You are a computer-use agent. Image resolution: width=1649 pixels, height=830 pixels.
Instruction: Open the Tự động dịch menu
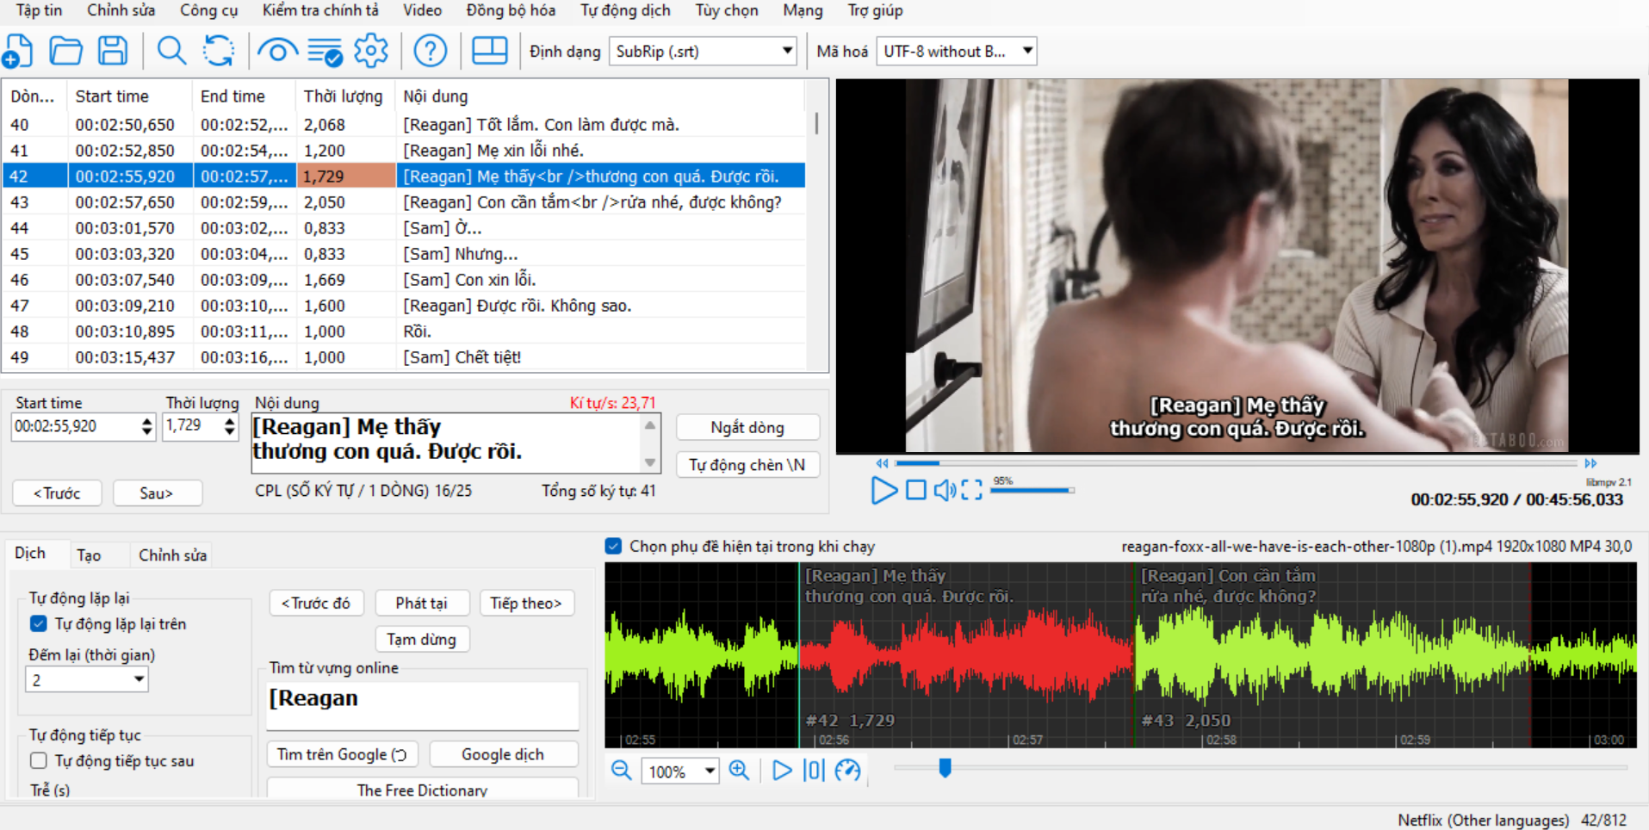tap(625, 10)
